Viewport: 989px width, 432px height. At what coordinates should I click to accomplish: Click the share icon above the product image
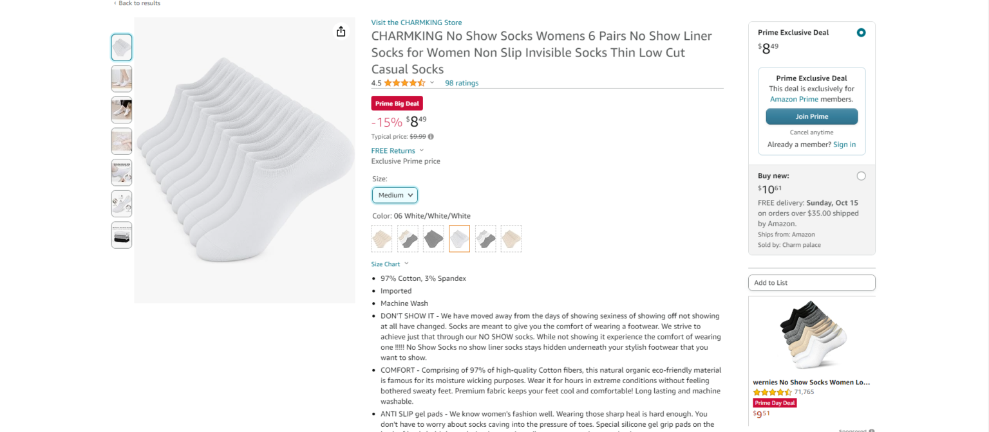(x=341, y=31)
